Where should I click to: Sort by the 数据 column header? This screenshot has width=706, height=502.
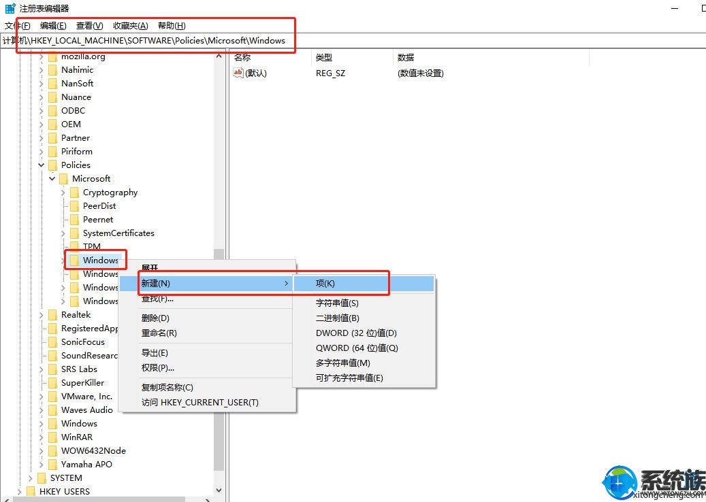[x=491, y=57]
